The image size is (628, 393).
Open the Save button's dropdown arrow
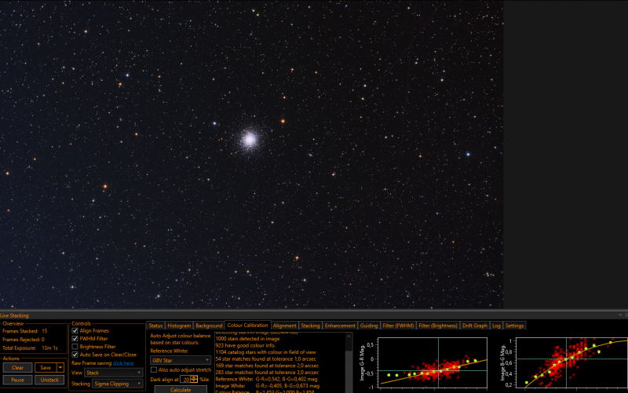pos(60,367)
